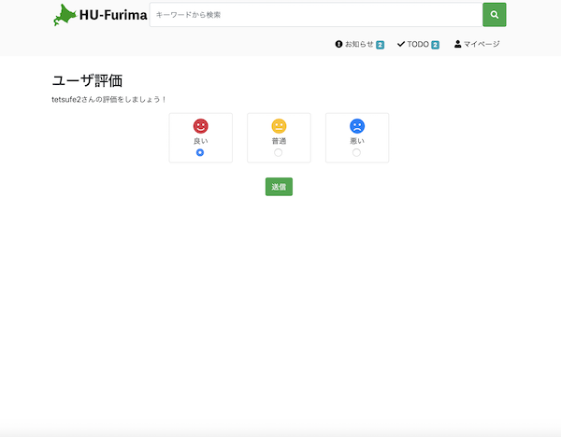Click the 悪い label text
The height and width of the screenshot is (437, 561).
[357, 141]
